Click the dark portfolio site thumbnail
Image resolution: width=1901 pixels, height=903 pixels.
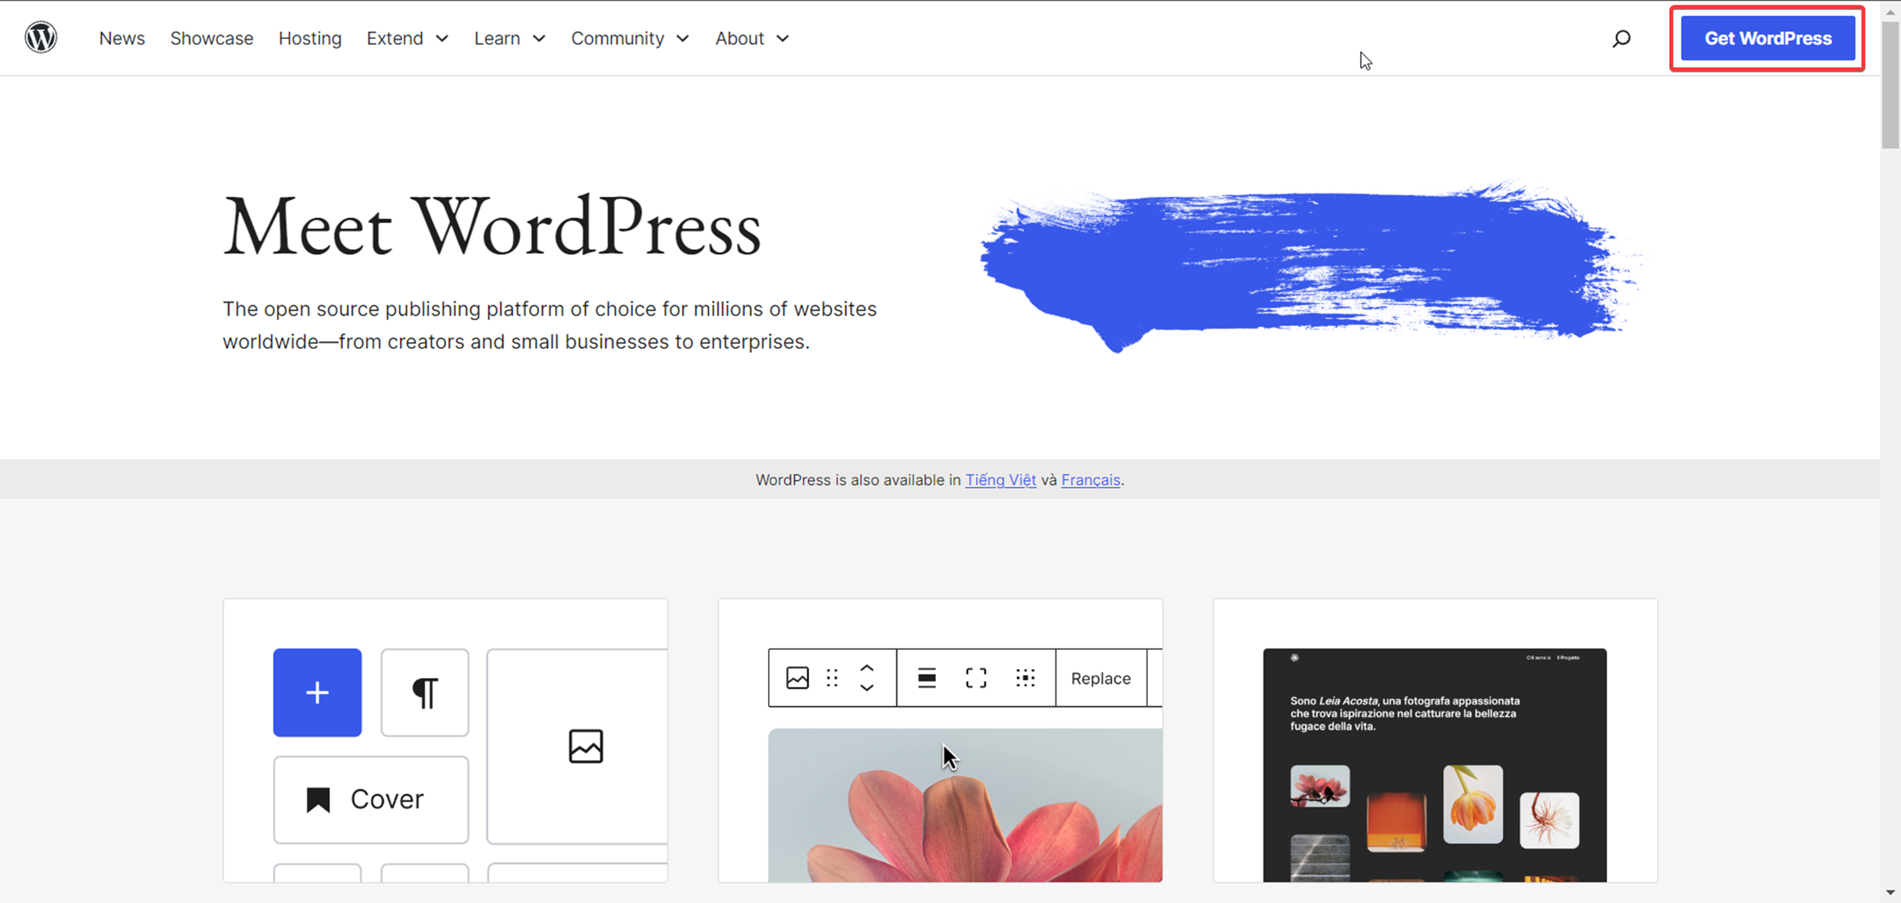[1434, 764]
